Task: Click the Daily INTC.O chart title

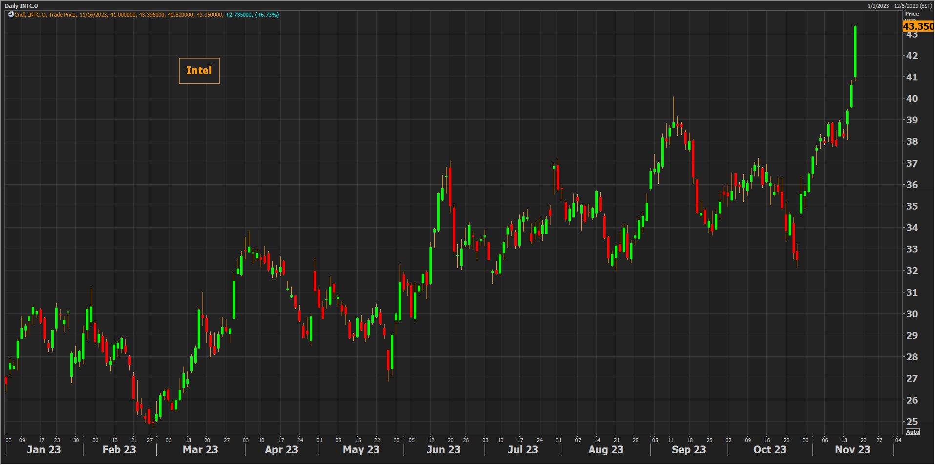Action: pyautogui.click(x=21, y=6)
